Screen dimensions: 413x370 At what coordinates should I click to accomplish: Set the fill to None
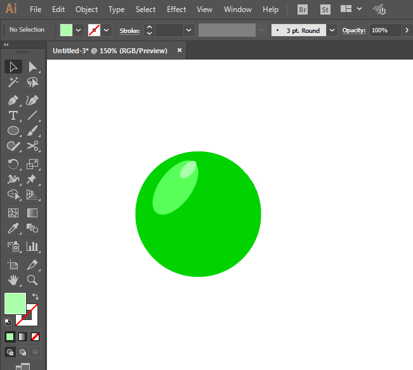(x=35, y=336)
